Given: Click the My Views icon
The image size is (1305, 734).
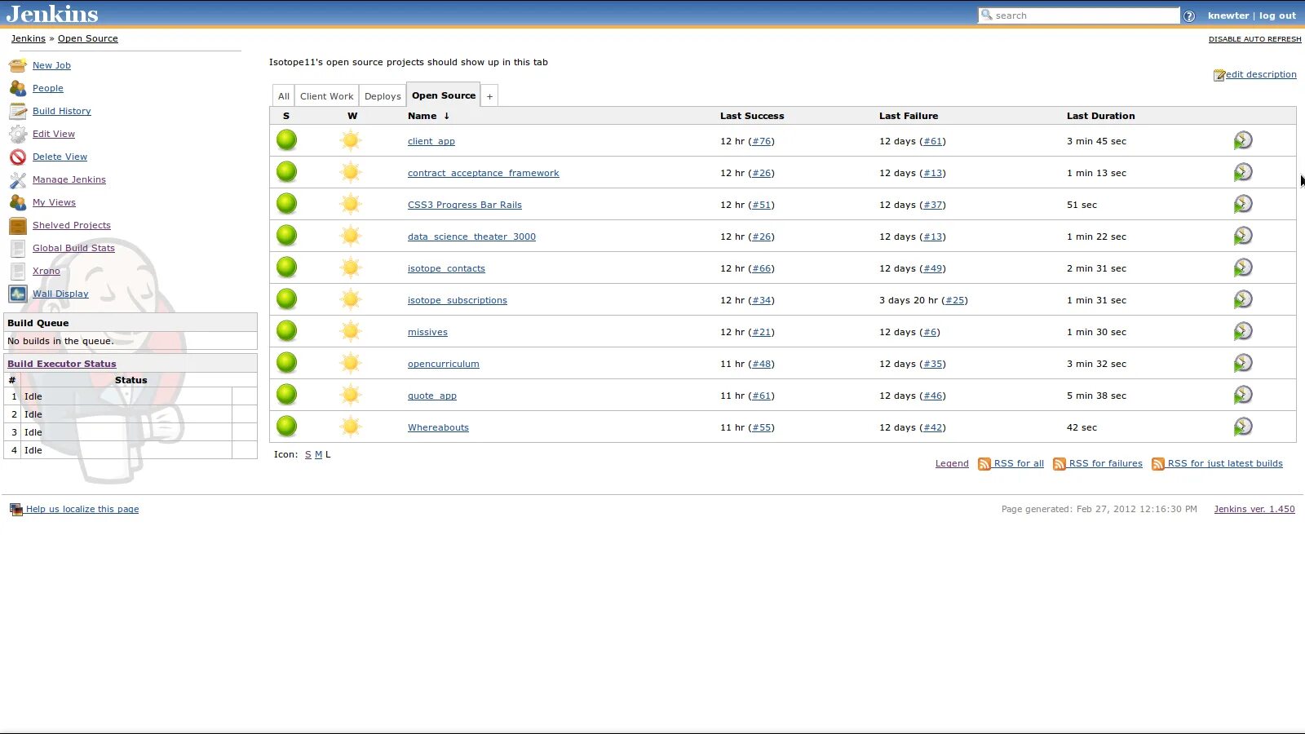Looking at the screenshot, I should [18, 202].
